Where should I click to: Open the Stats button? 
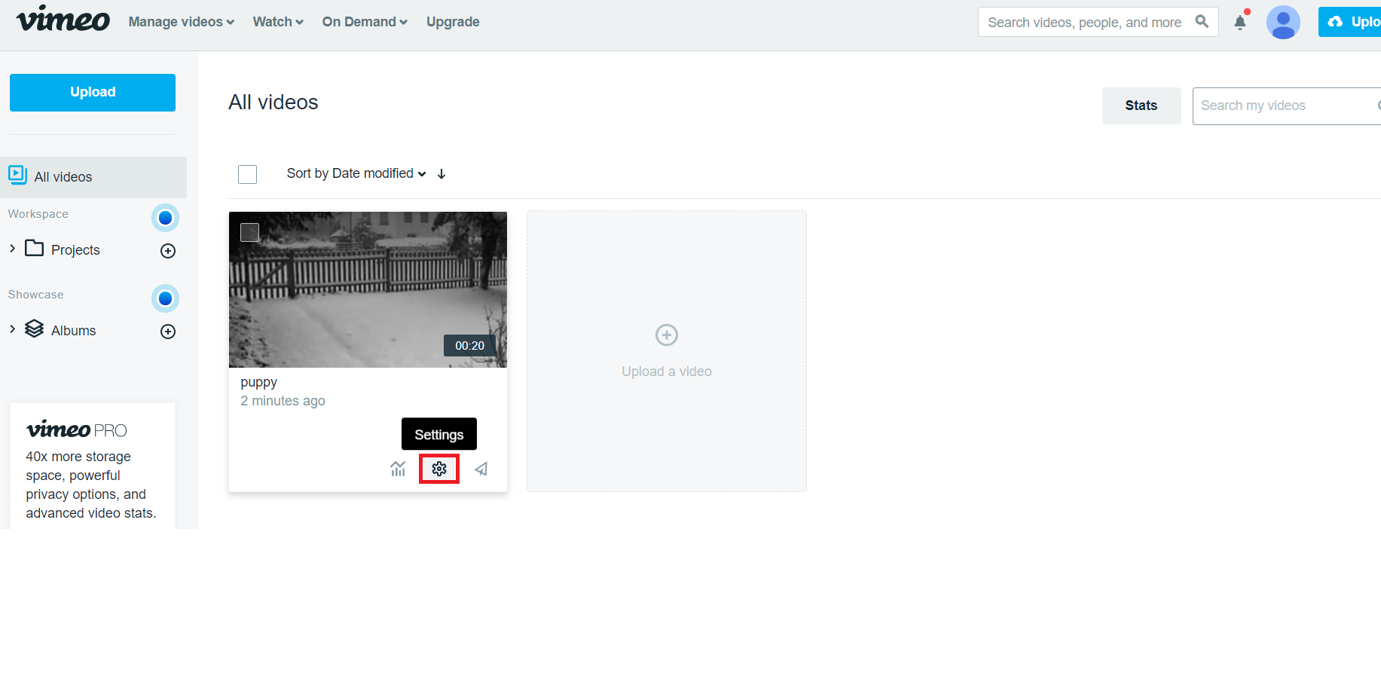(x=1141, y=106)
